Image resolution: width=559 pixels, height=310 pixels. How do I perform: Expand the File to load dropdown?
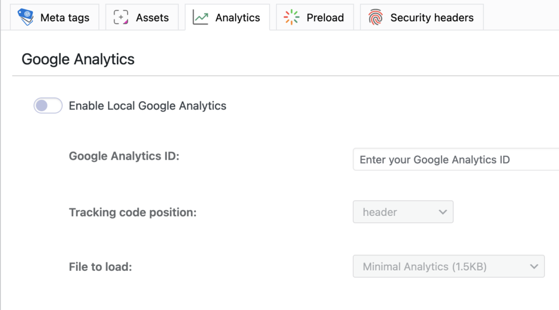(x=449, y=266)
